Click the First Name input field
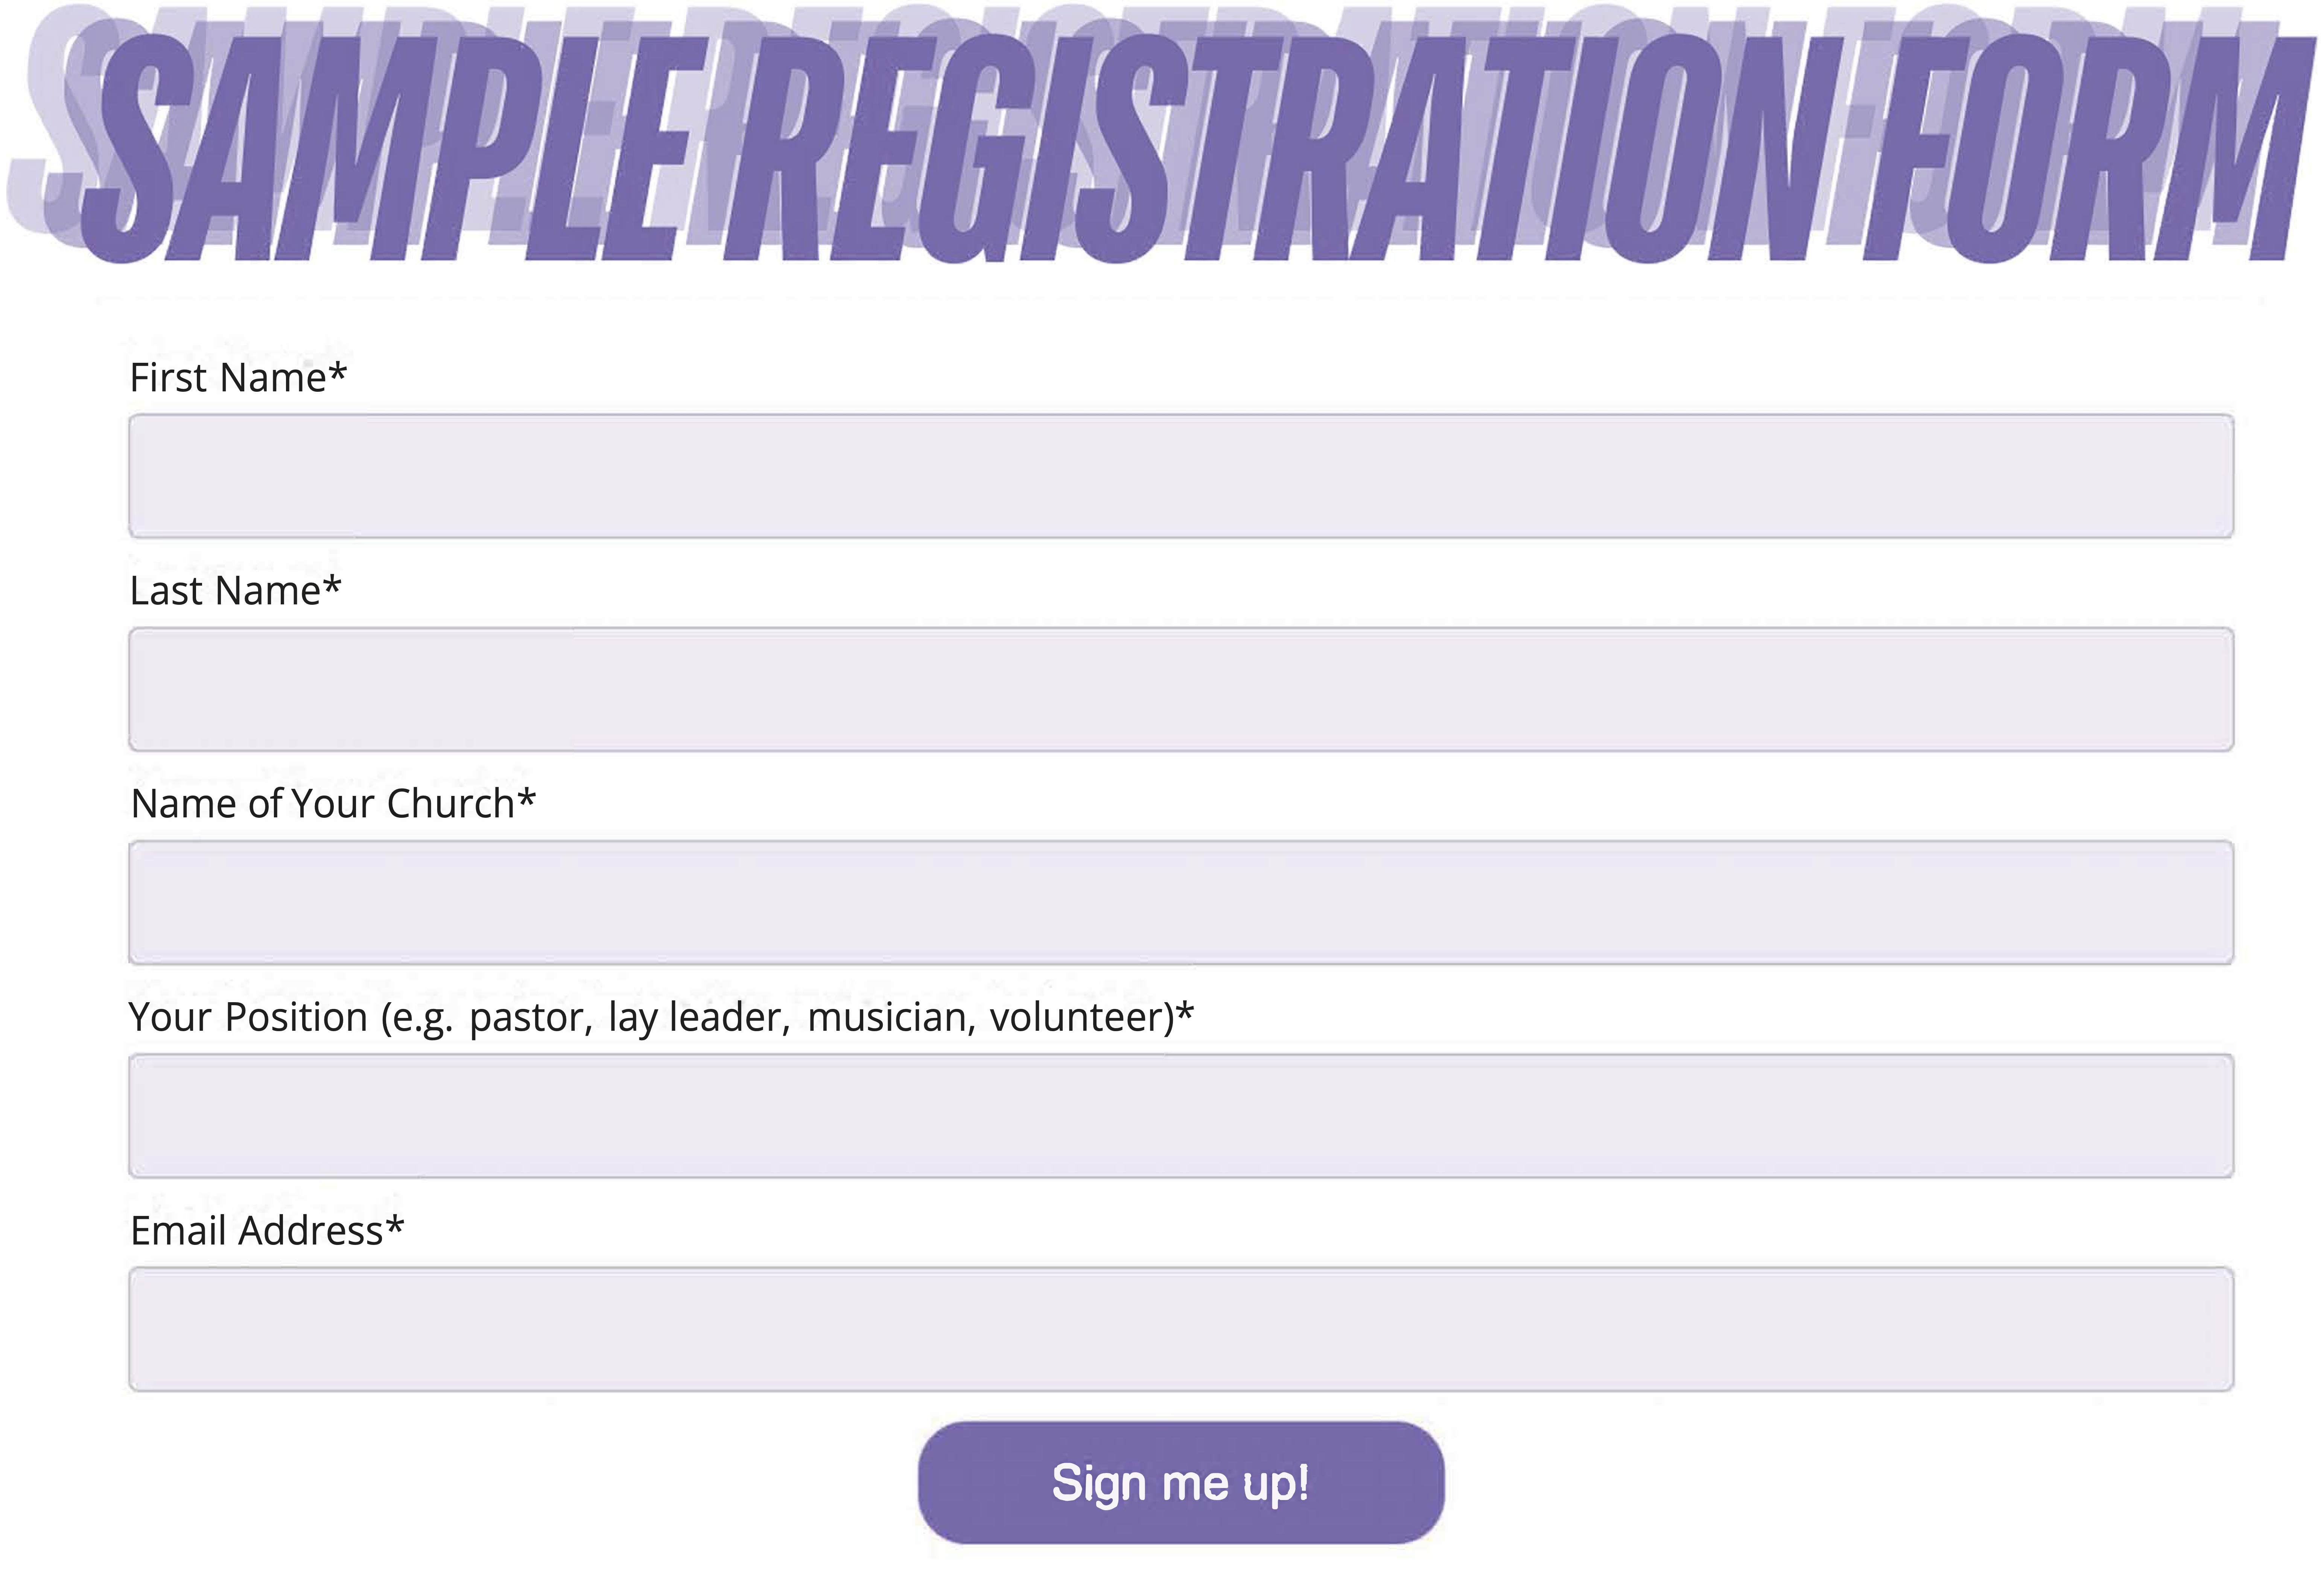This screenshot has height=1593, width=2324. (1181, 476)
